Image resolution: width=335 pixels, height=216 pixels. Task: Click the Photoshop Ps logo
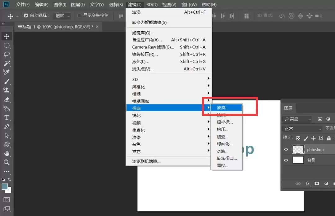coord(7,4)
